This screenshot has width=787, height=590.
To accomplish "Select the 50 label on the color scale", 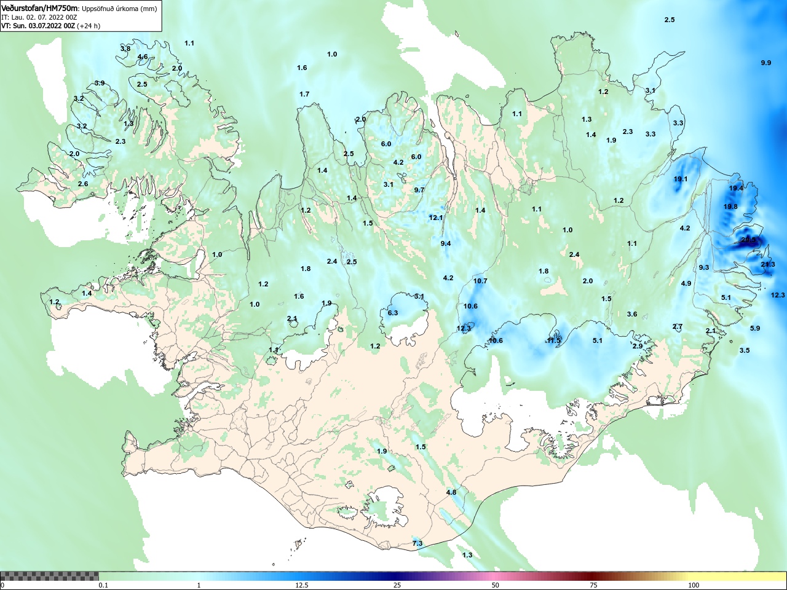I will point(496,585).
